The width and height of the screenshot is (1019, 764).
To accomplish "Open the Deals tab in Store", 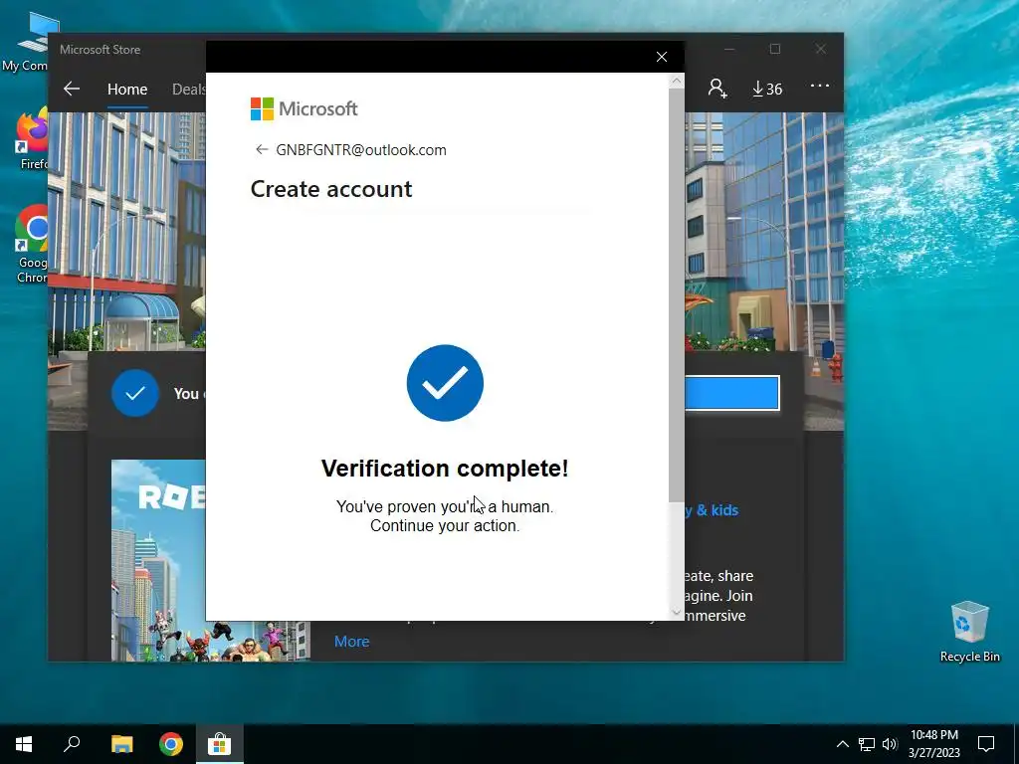I will (x=188, y=89).
